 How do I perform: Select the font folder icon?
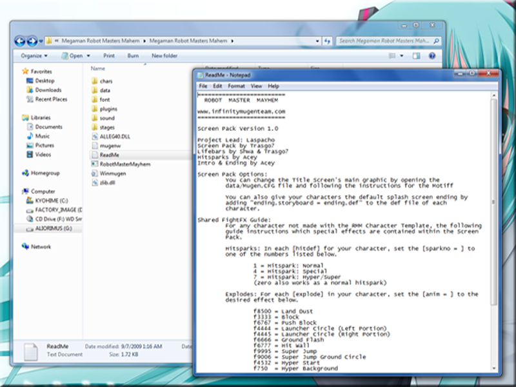[x=95, y=99]
